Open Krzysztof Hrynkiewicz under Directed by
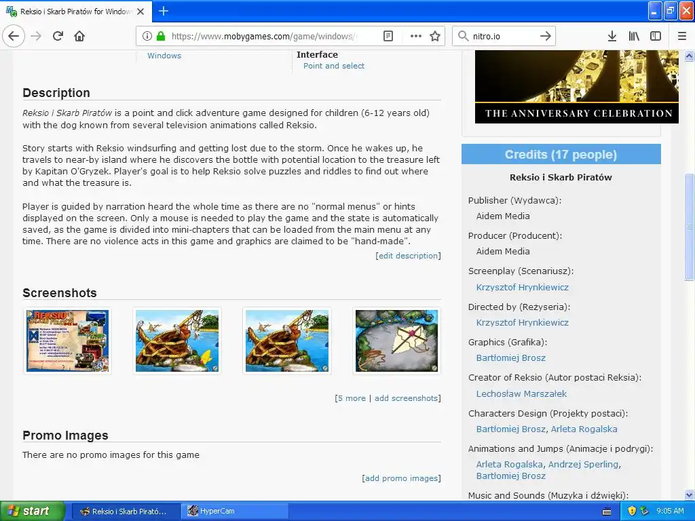This screenshot has height=521, width=695. point(522,322)
